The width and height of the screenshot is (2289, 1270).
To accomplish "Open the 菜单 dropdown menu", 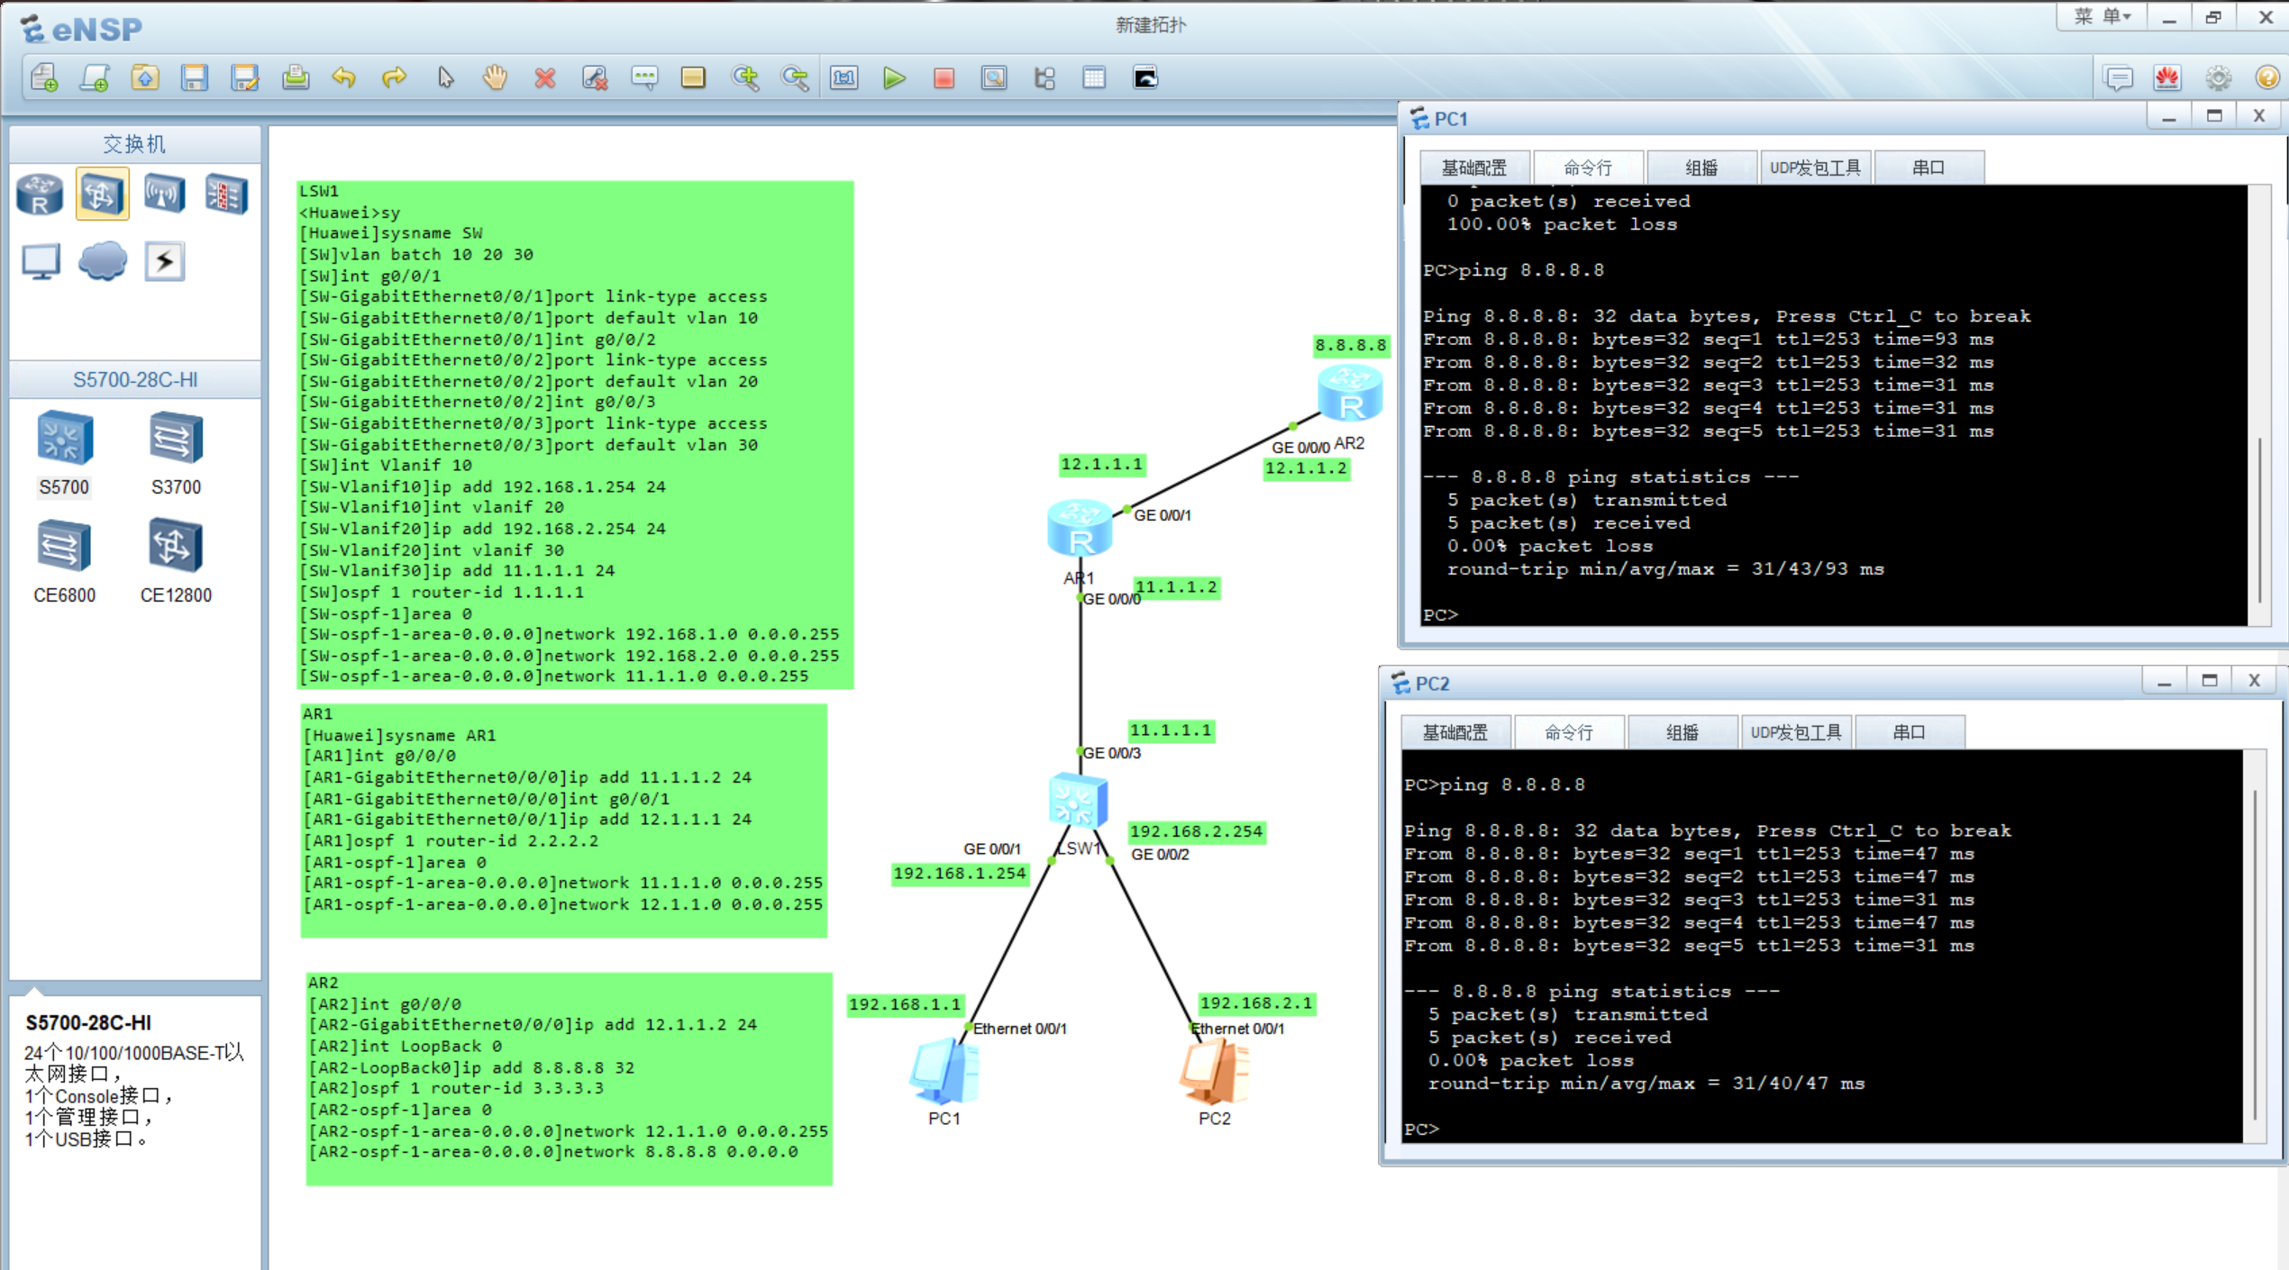I will (x=2102, y=17).
